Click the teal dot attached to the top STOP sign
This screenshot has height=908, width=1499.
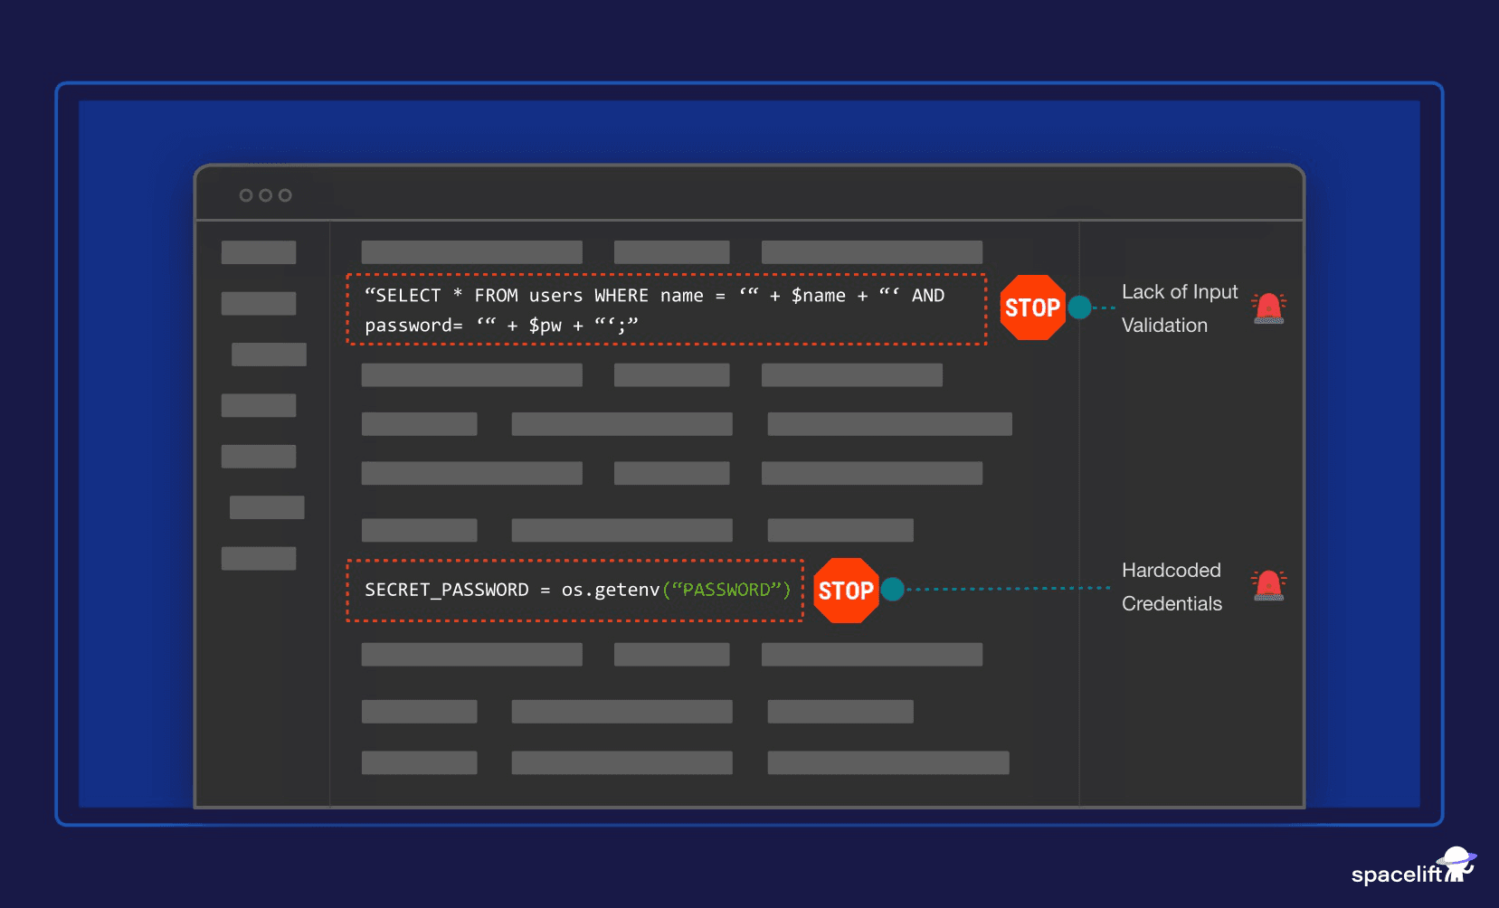(x=1079, y=307)
